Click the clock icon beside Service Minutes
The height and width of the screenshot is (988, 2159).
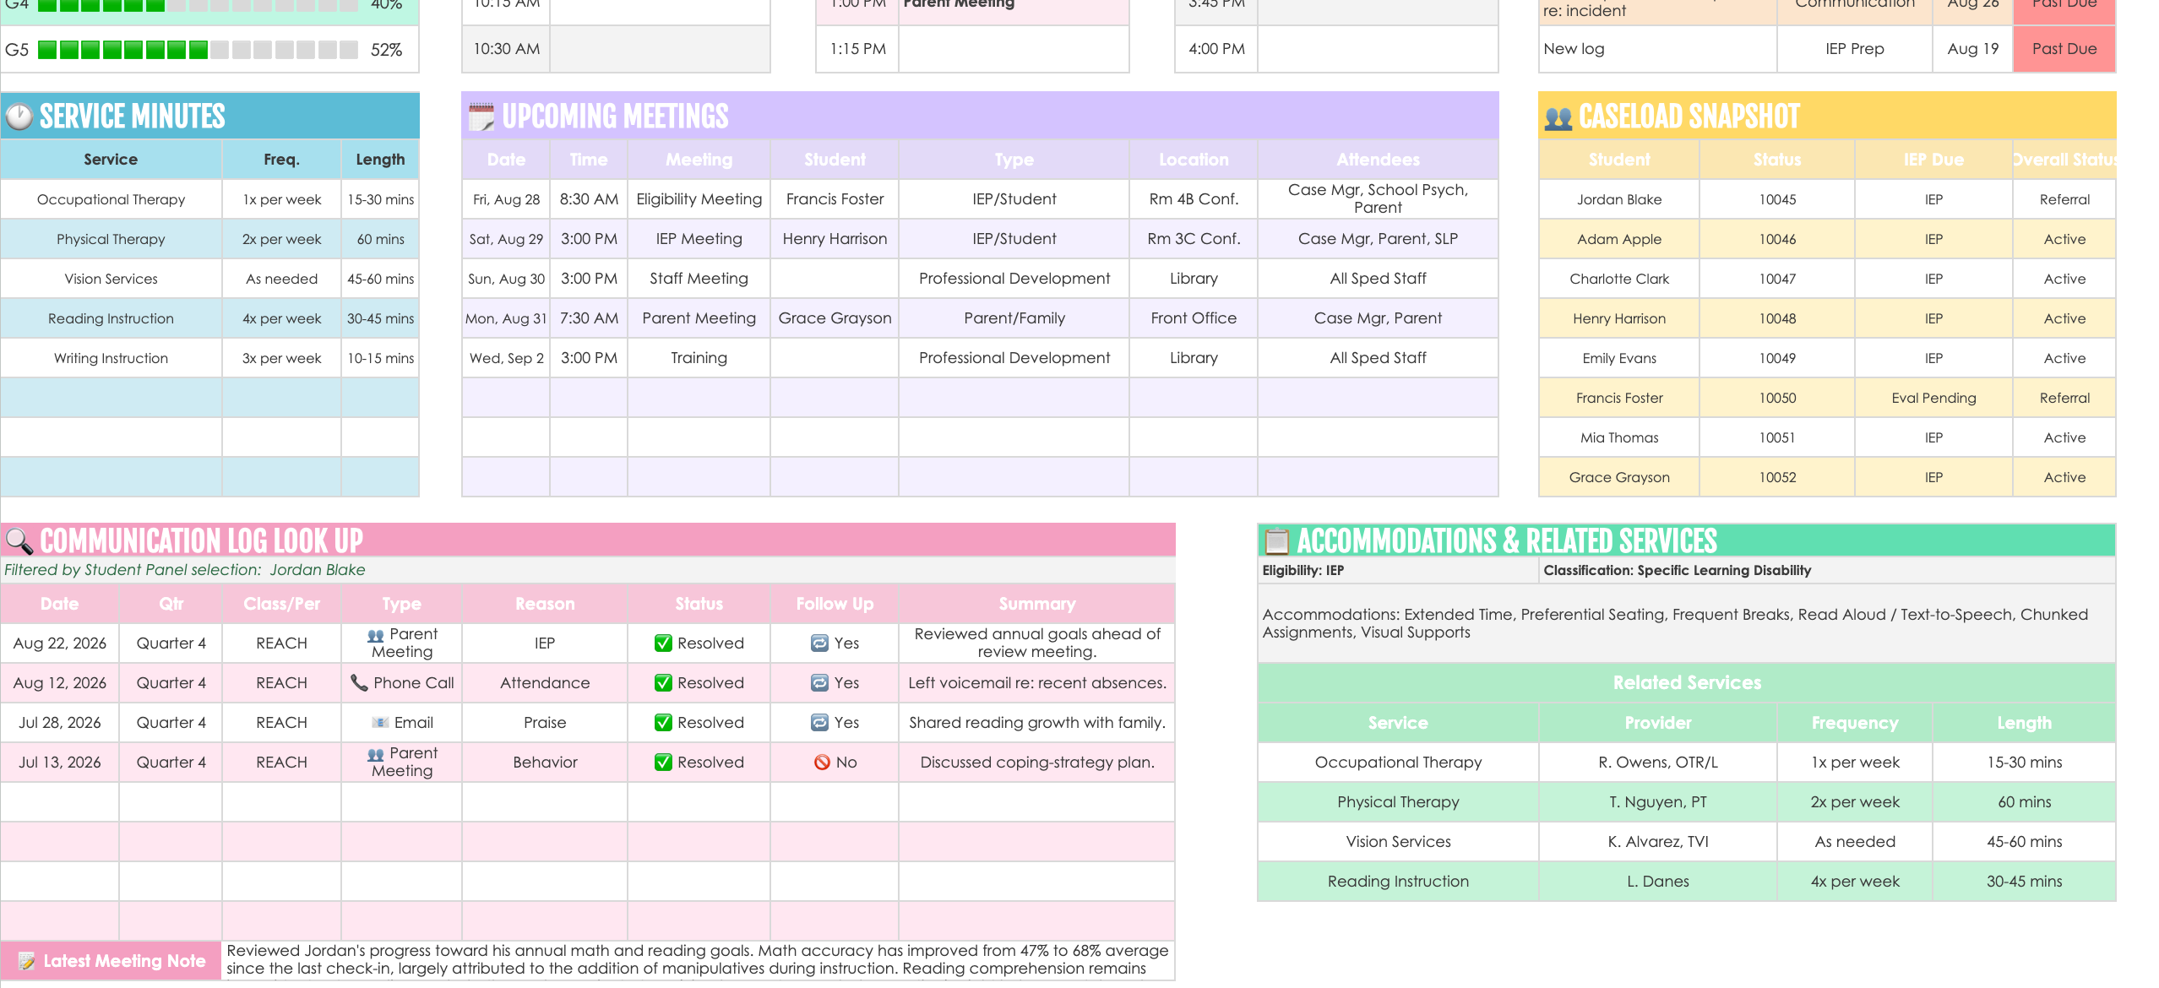19,117
